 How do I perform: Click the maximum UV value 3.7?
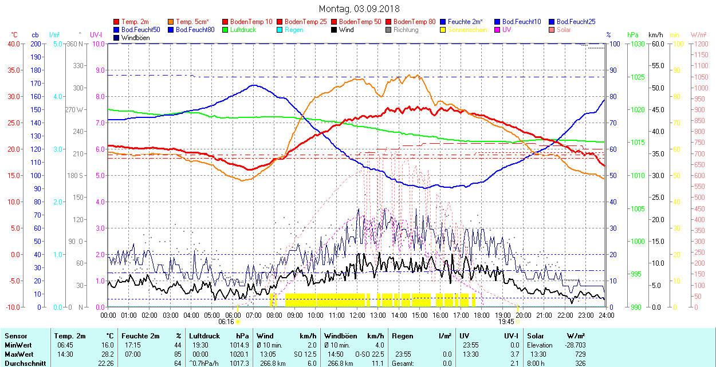(514, 354)
